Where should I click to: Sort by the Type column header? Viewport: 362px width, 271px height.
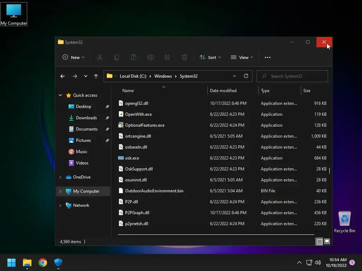click(x=265, y=91)
